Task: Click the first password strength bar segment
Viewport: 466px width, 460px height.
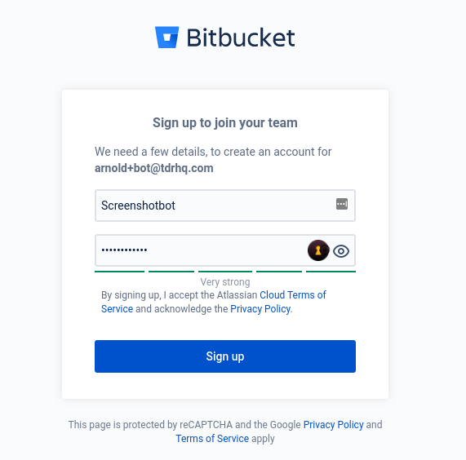Action: coord(119,272)
